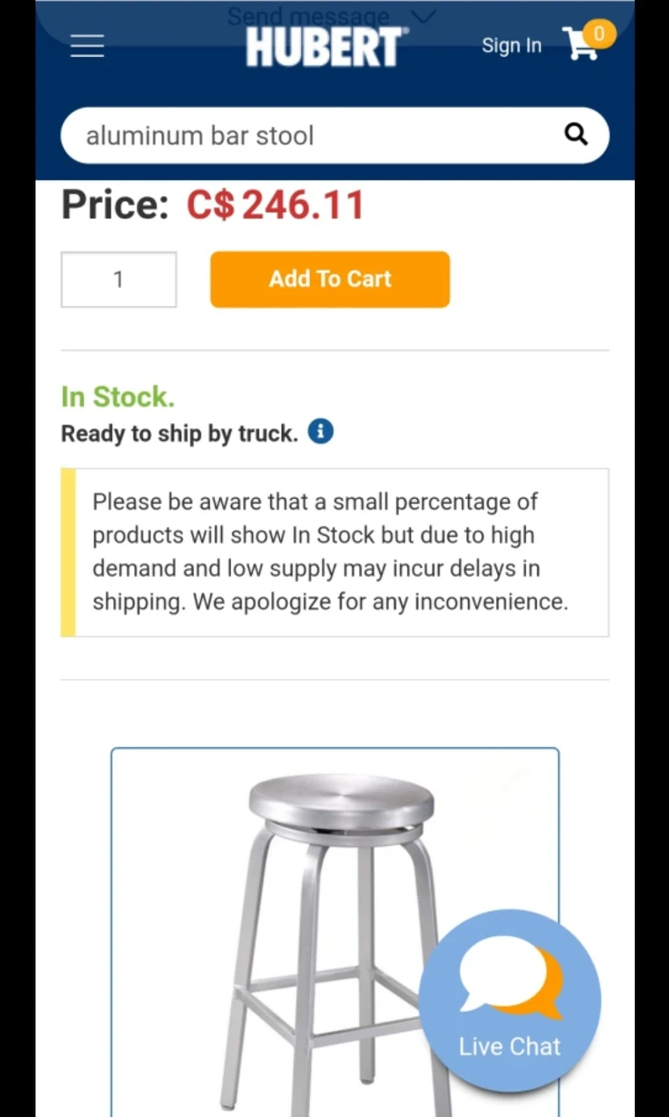Click the HUBERT logo

click(324, 47)
